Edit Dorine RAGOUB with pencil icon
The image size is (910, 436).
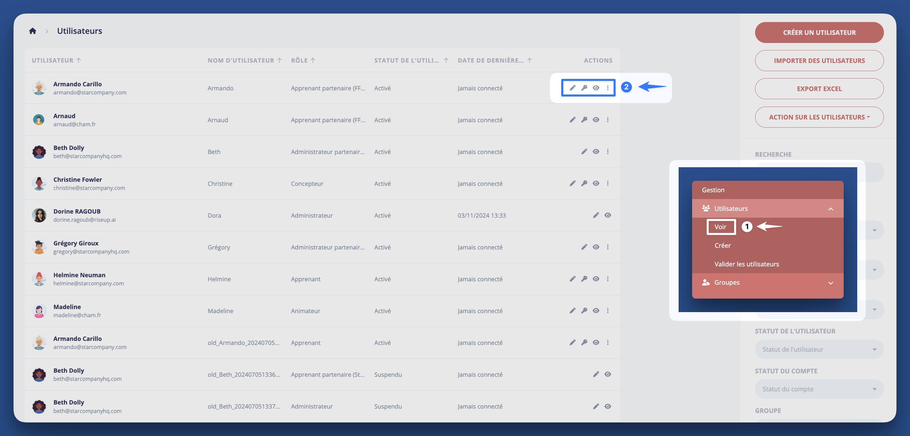coord(596,215)
